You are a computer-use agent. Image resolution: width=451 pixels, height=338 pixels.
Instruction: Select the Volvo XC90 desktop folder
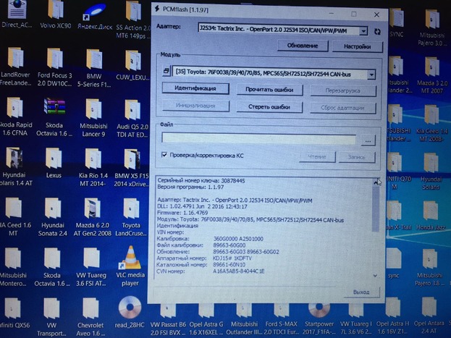pos(54,12)
